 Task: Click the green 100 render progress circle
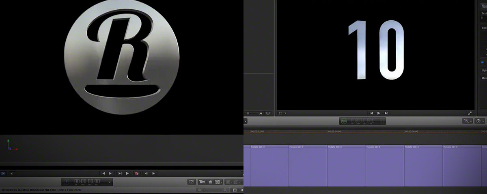click(344, 121)
